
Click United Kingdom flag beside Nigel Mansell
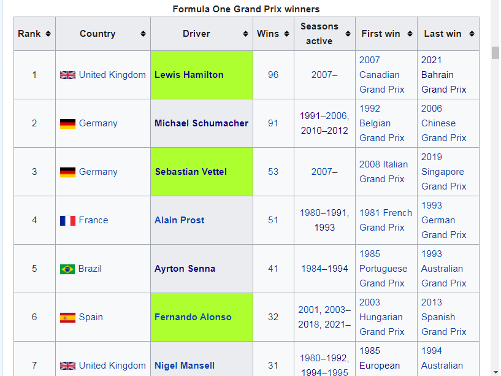click(x=67, y=366)
